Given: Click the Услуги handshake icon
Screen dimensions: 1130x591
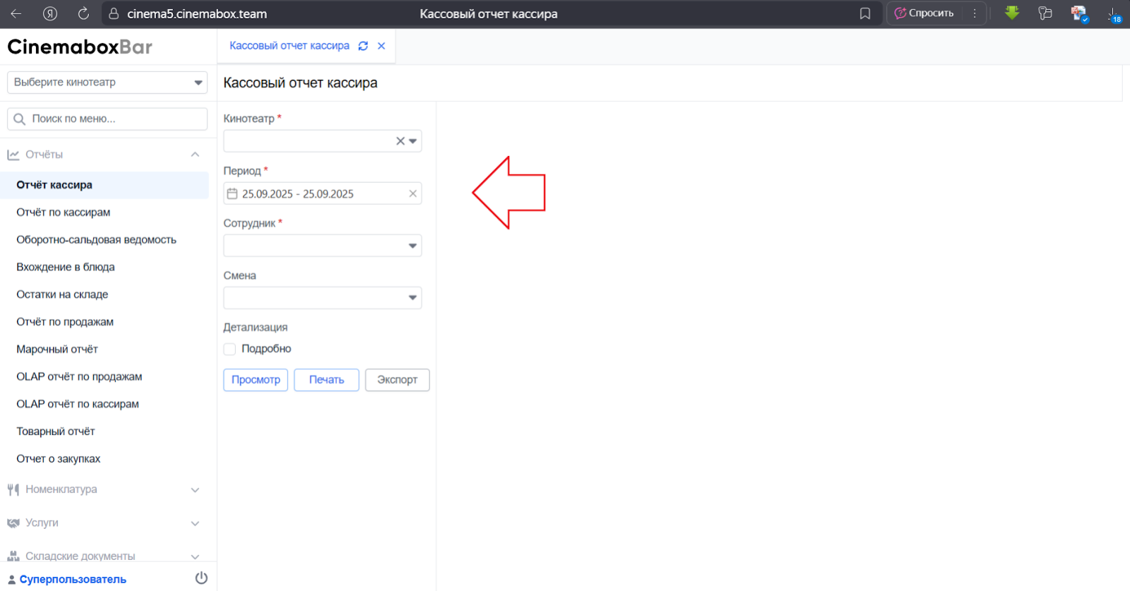Looking at the screenshot, I should tap(13, 523).
